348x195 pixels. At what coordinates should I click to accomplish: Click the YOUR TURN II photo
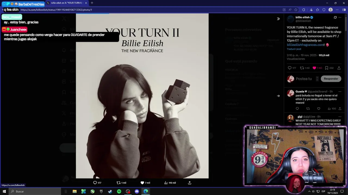[142, 96]
